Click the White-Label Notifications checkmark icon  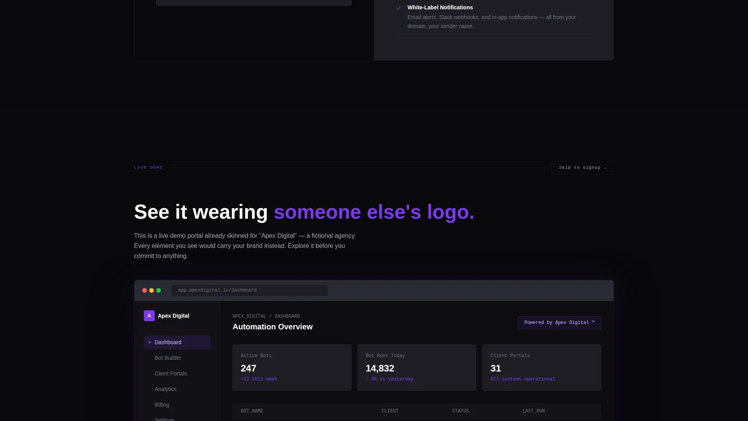(x=399, y=8)
